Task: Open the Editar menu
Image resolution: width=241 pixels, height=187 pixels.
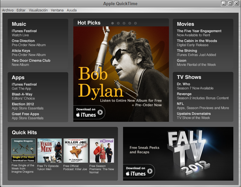Action: coord(21,10)
